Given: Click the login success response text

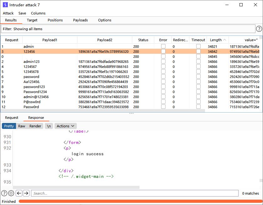Looking at the screenshot, I should (87, 154).
